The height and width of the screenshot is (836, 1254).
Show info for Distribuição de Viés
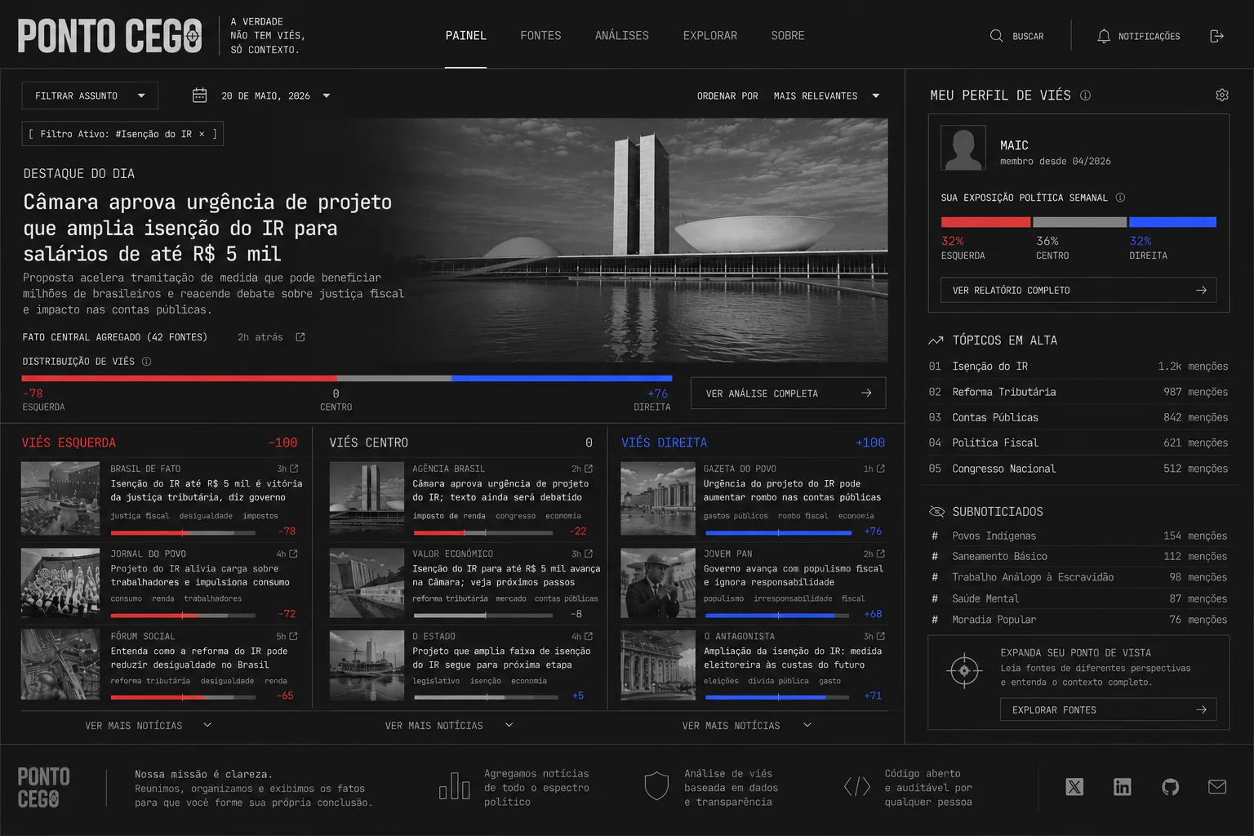pyautogui.click(x=146, y=362)
